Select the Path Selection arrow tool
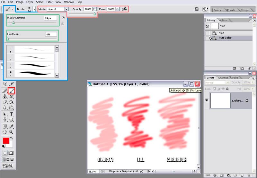The width and height of the screenshot is (257, 178). point(5,114)
